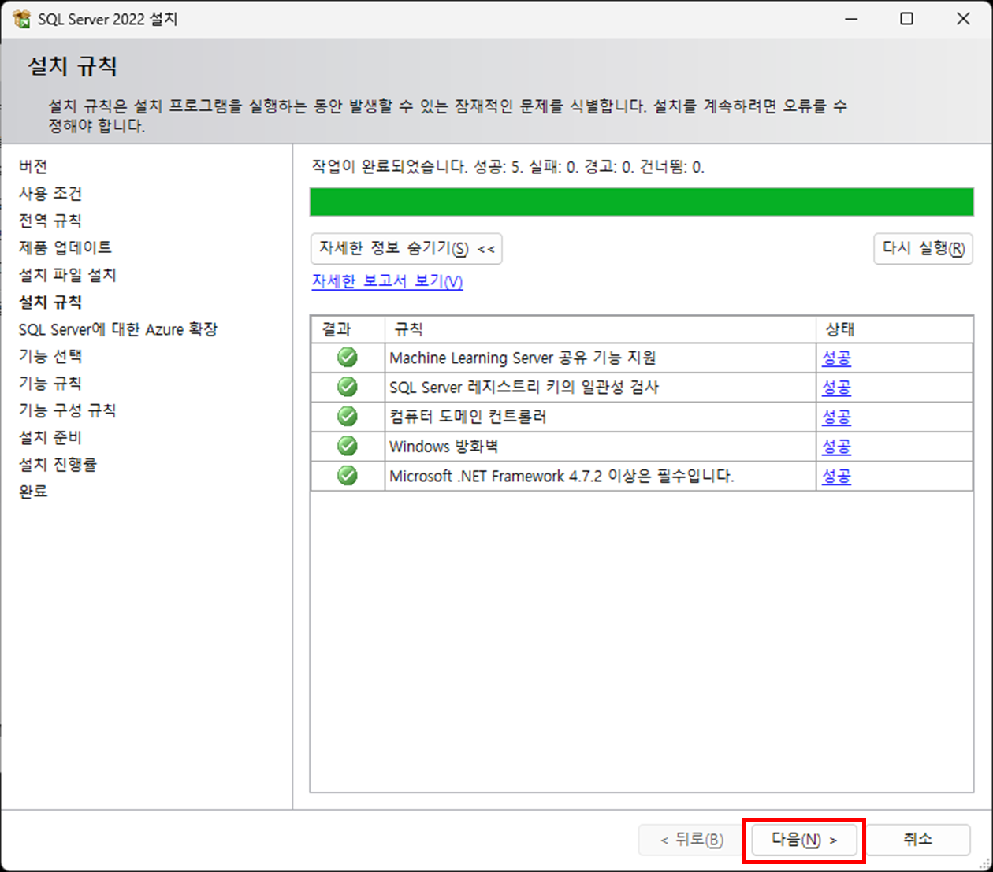Select the 사용 조건 step
This screenshot has width=993, height=872.
[x=50, y=193]
